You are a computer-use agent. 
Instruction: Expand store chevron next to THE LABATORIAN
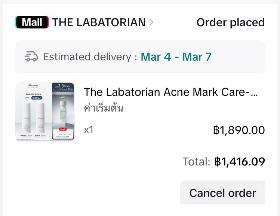(x=151, y=22)
